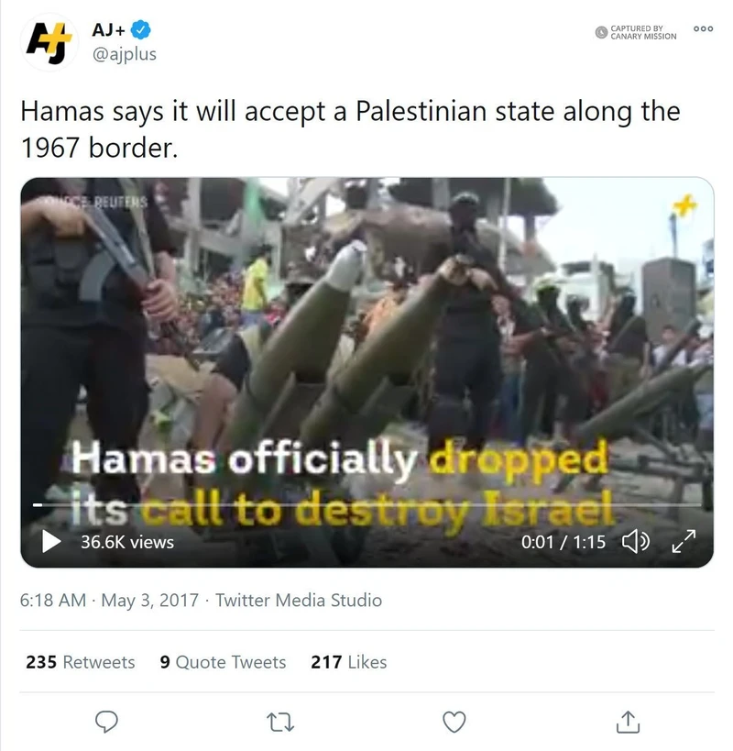Seek along the video progress bar
Screen dimensions: 733x751
point(366,504)
